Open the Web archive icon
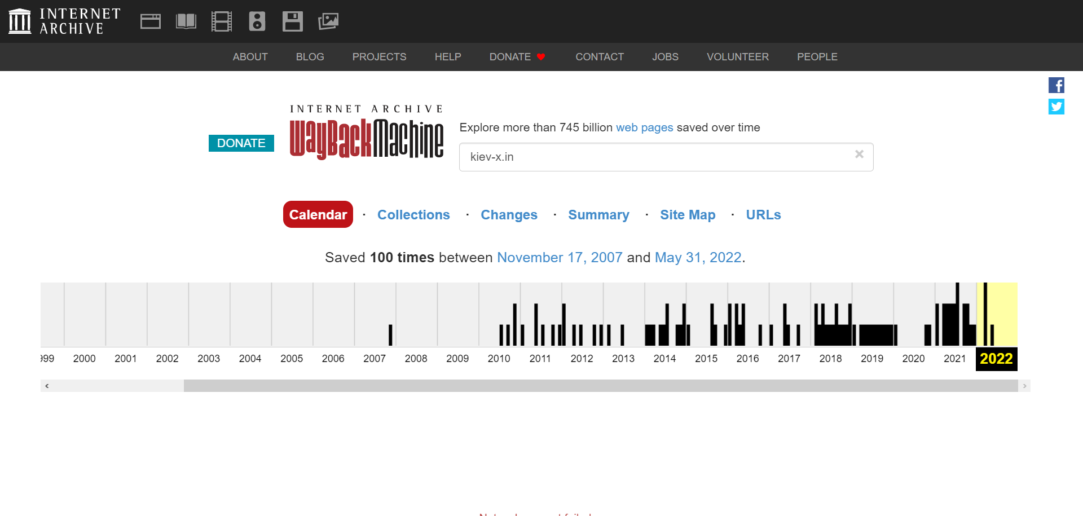 (151, 21)
